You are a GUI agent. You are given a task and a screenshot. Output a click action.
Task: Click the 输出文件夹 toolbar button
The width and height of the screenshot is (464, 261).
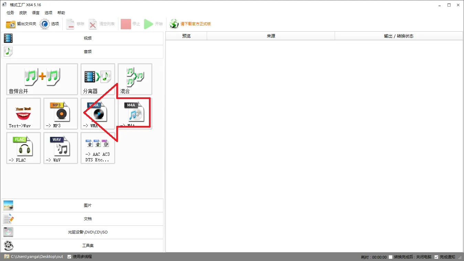(21, 24)
